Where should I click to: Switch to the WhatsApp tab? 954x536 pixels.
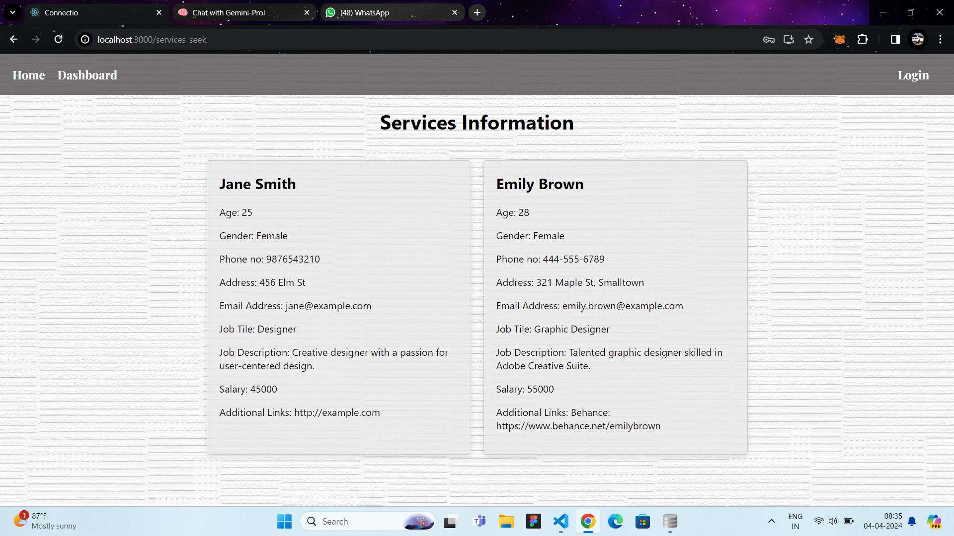tap(364, 12)
